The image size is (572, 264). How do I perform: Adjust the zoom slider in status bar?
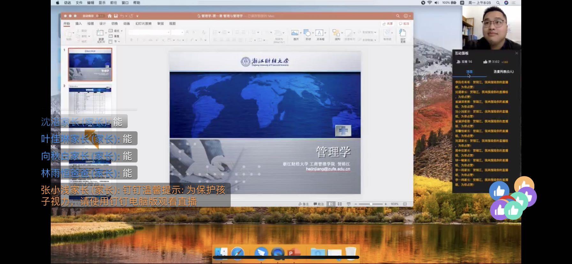(371, 204)
